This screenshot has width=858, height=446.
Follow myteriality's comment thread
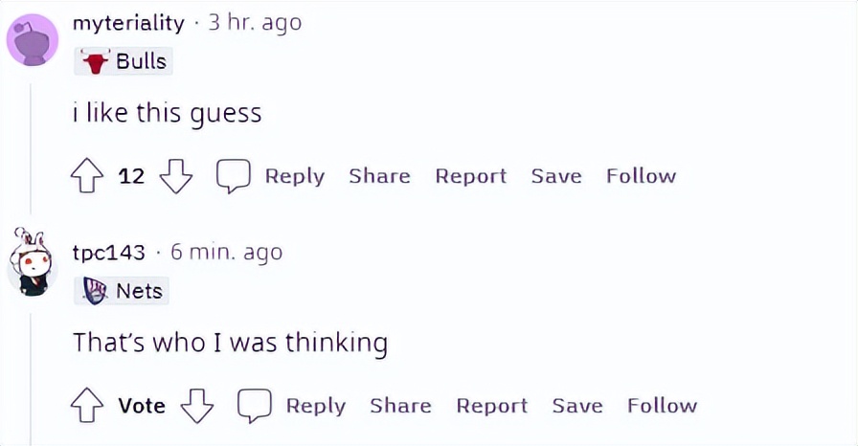[642, 176]
